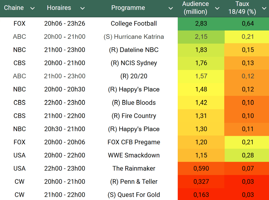
Task: Click the 20h06 - 23h26 time cell
Action: (65, 24)
